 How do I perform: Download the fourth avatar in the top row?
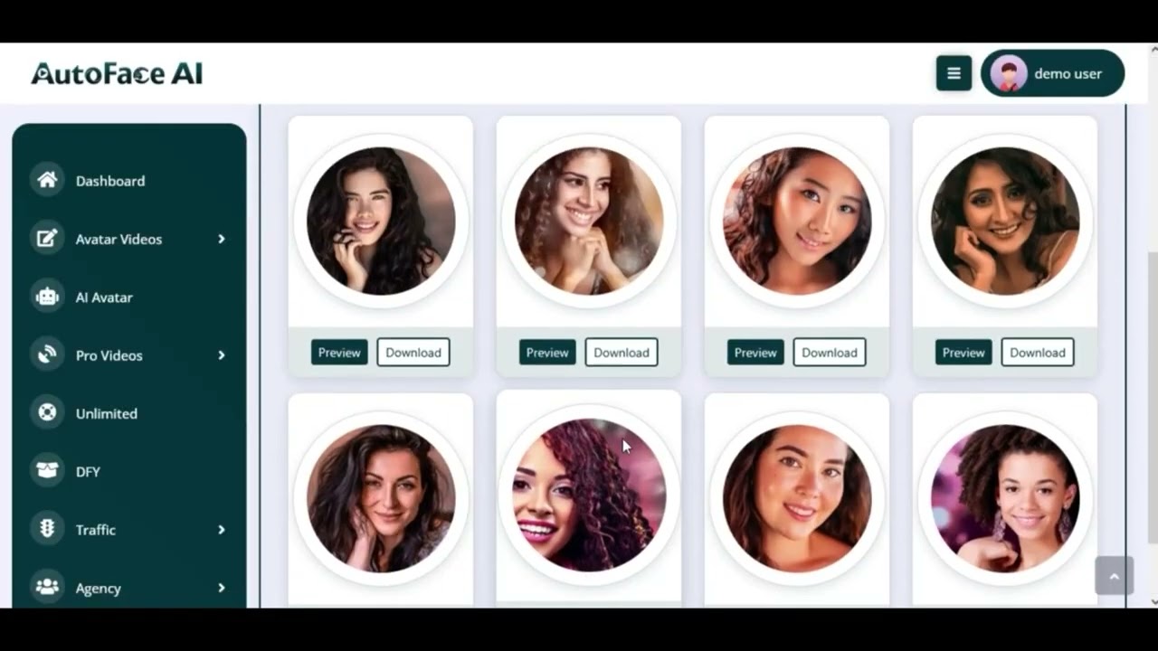coord(1038,353)
